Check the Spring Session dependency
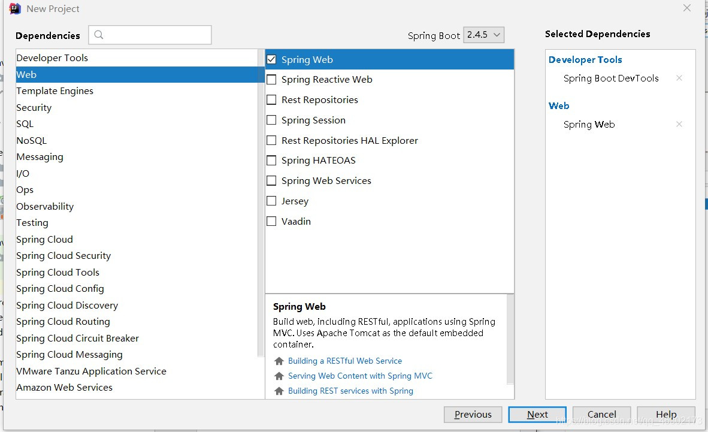The width and height of the screenshot is (708, 432). [271, 120]
